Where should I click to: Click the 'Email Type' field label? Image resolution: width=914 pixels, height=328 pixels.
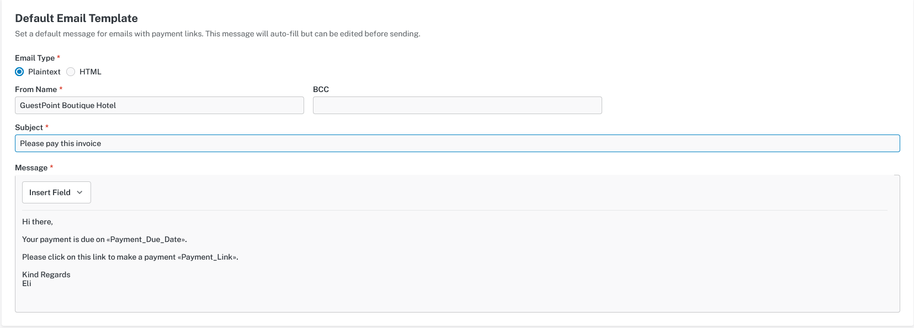pyautogui.click(x=35, y=58)
